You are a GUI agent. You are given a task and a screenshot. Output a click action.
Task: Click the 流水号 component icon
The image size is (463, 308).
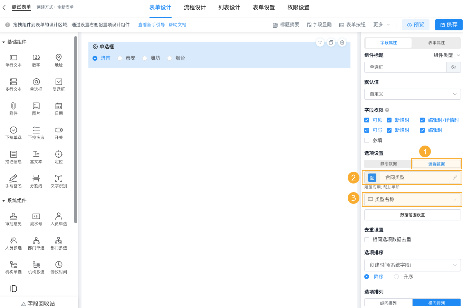[x=36, y=219]
